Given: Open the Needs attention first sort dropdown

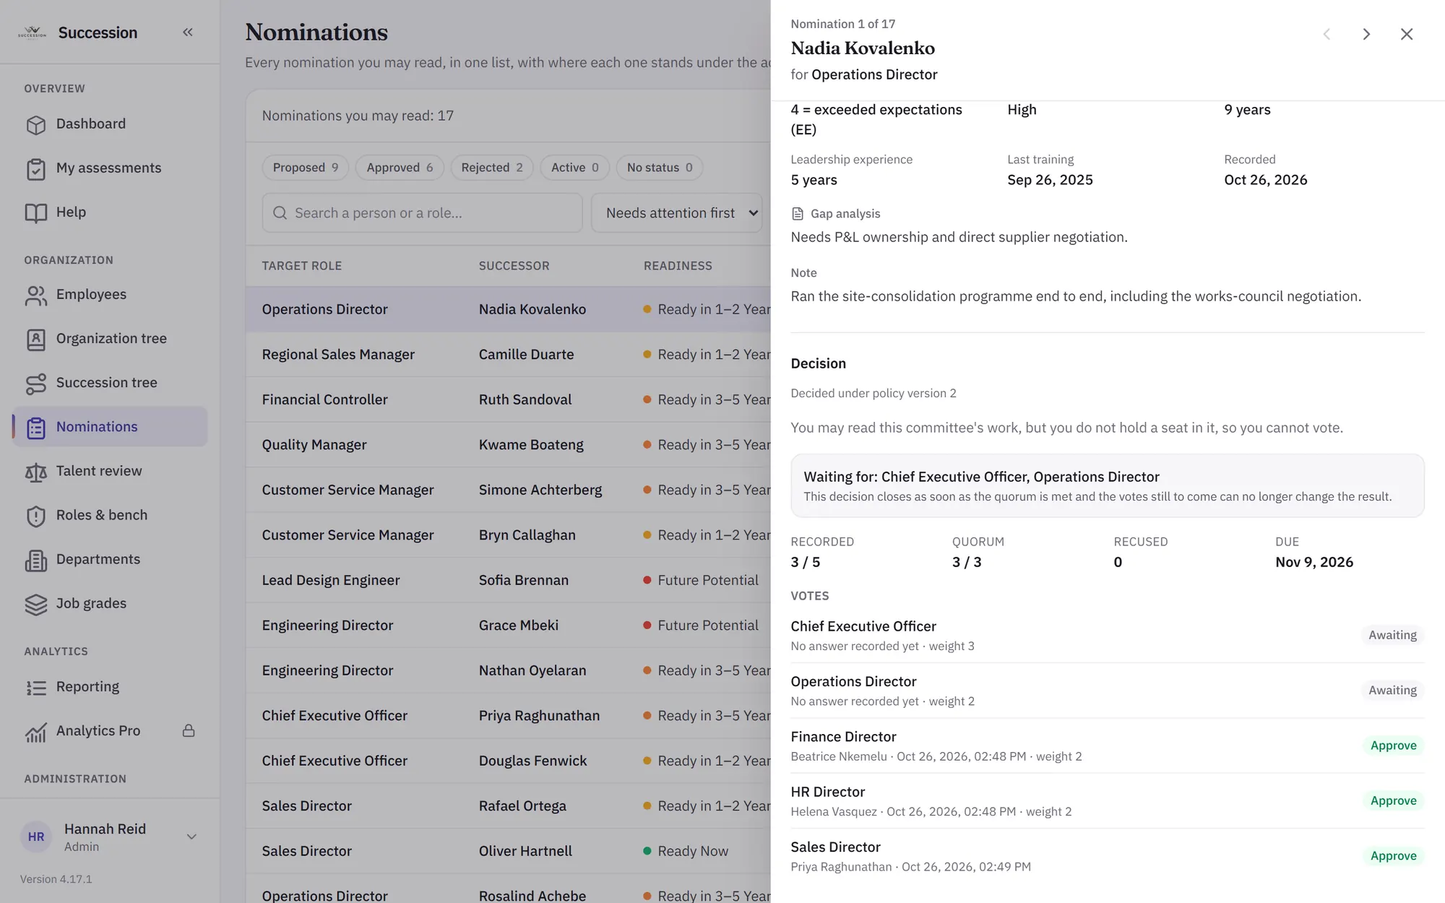Looking at the screenshot, I should (x=677, y=213).
